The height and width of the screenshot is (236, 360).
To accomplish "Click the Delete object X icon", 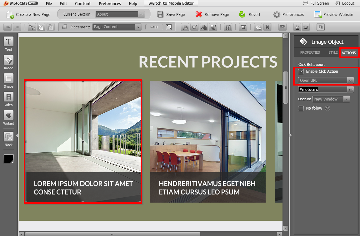I will click(267, 27).
